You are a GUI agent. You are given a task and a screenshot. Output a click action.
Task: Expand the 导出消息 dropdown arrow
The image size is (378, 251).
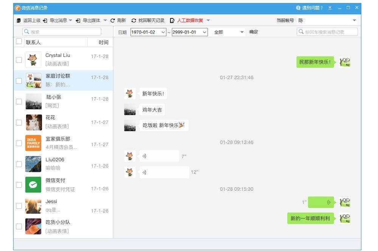pyautogui.click(x=70, y=20)
